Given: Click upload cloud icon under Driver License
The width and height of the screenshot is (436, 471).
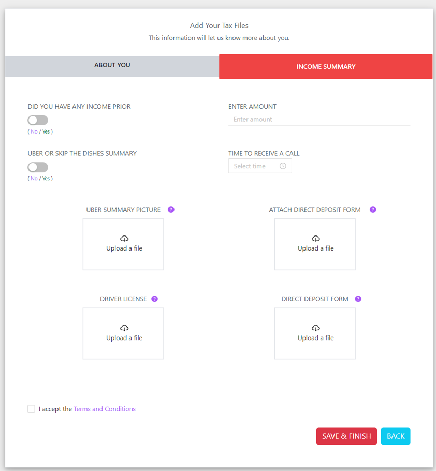Looking at the screenshot, I should tap(124, 328).
